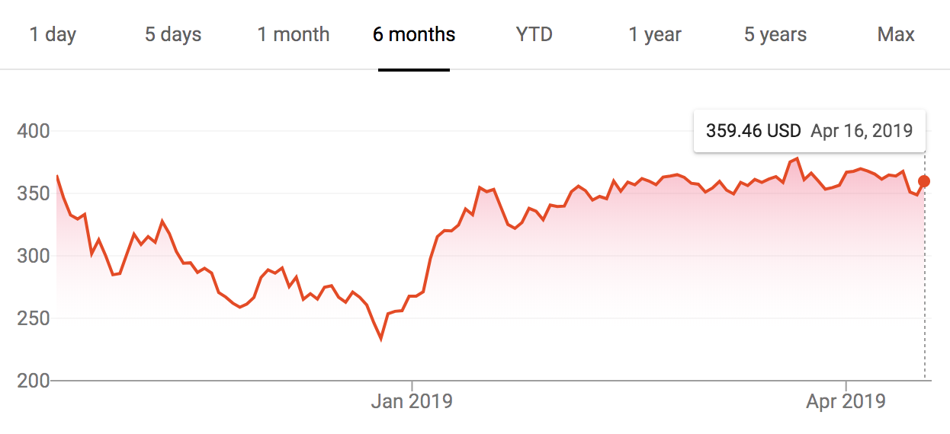950x434 pixels.
Task: Click the 300 y-axis label
Action: click(33, 257)
